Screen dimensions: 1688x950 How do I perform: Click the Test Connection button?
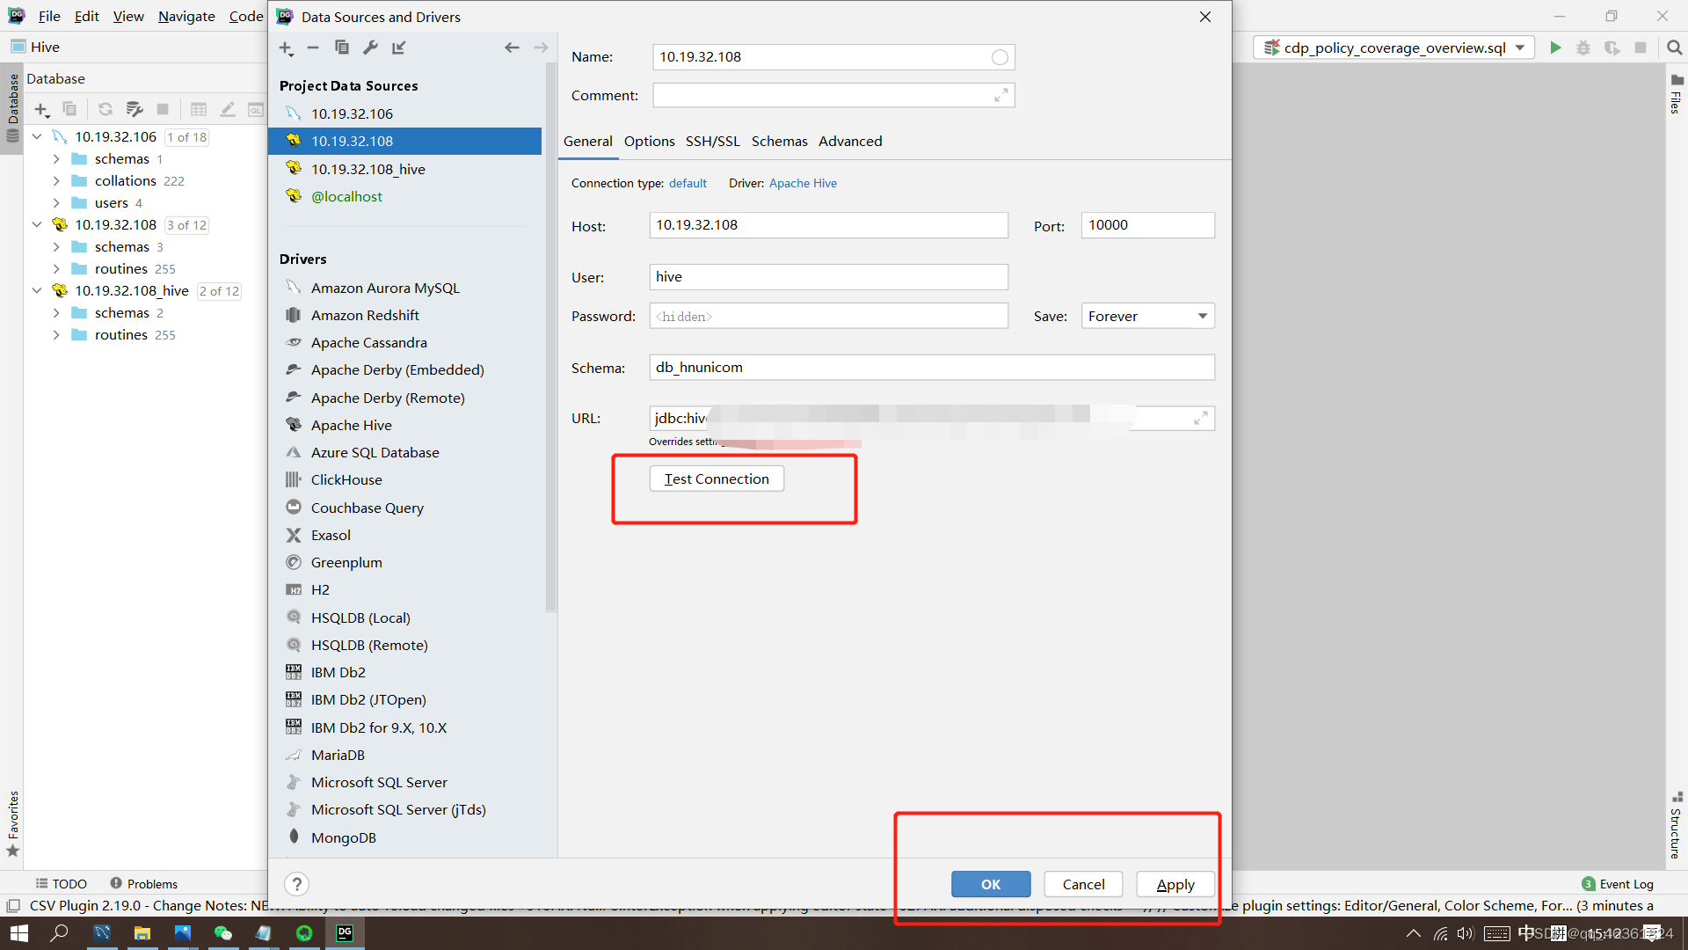pyautogui.click(x=717, y=479)
